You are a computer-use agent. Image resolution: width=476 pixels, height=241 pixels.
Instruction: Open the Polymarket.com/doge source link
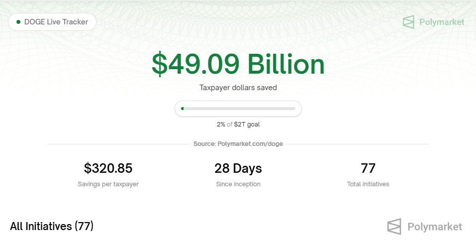pos(250,144)
